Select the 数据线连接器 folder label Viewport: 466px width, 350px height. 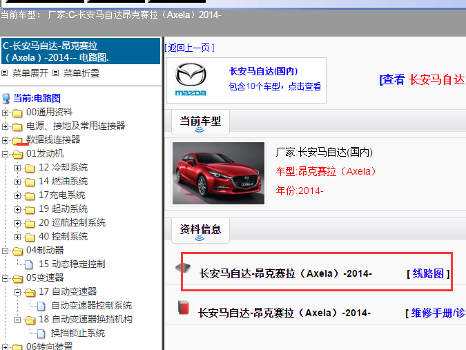pos(53,139)
